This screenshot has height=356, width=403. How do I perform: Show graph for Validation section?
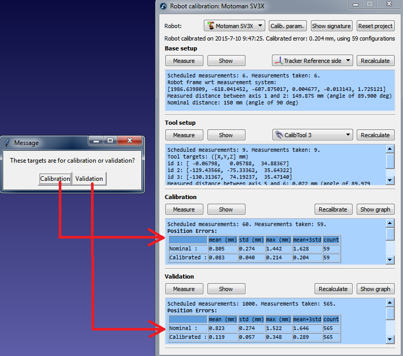pos(375,289)
